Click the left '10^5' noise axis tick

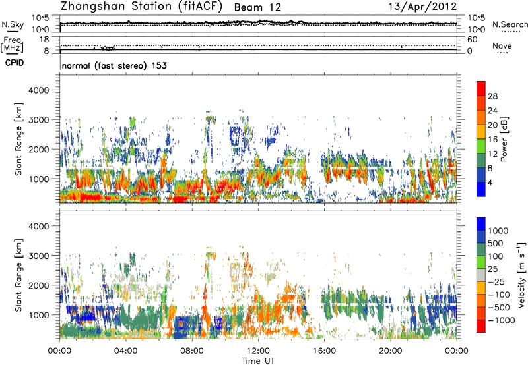pyautogui.click(x=40, y=18)
